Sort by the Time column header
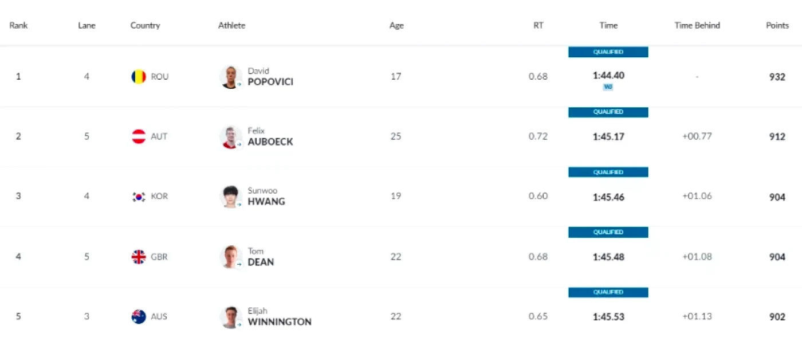The width and height of the screenshot is (802, 337). click(x=608, y=25)
